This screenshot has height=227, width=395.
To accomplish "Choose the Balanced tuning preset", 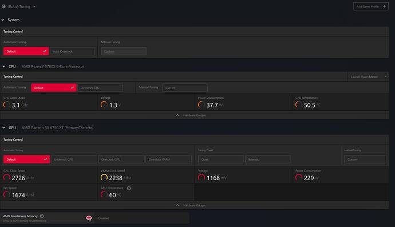I will (268, 160).
